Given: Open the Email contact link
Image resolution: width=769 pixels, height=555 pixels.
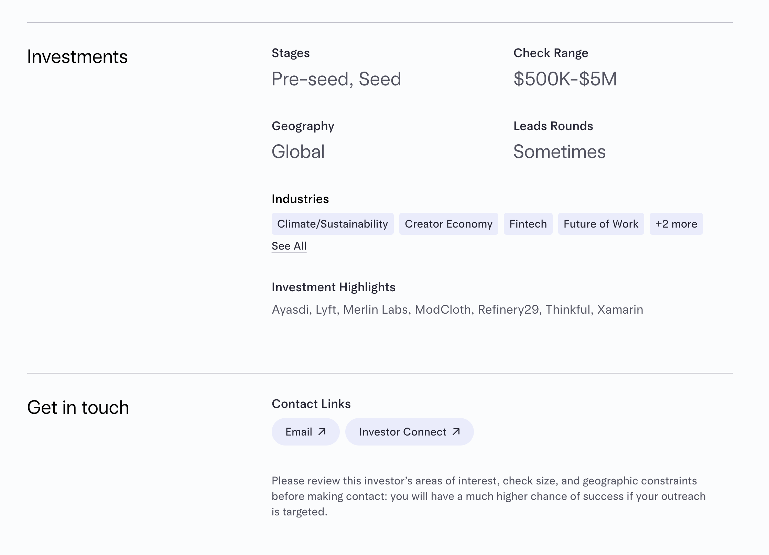Looking at the screenshot, I should tap(299, 432).
